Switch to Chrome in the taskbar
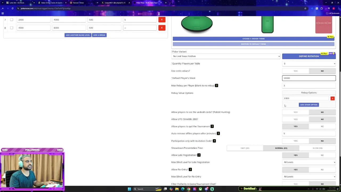Viewport: 341px width, 192px height. click(189, 189)
